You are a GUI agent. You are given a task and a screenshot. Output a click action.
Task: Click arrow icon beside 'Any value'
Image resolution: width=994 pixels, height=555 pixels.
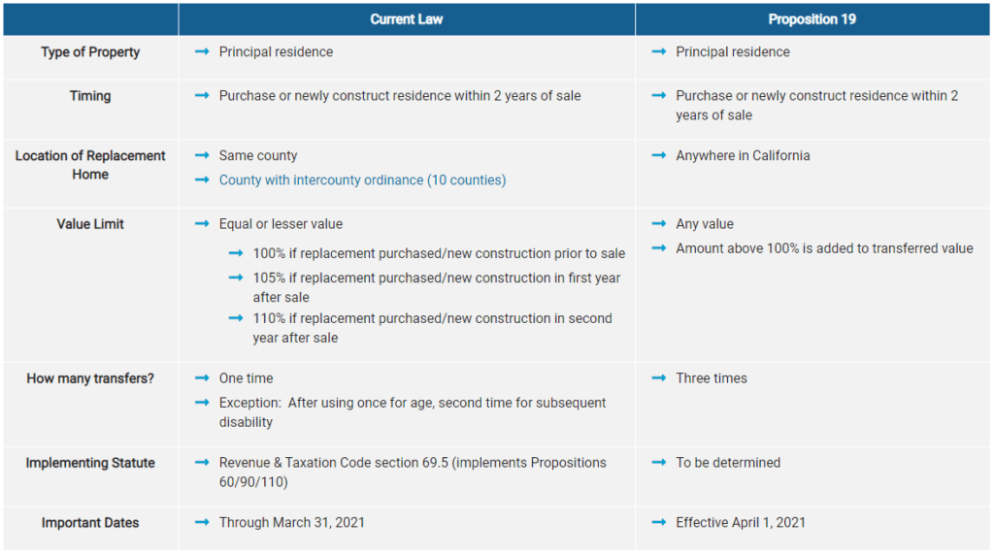[659, 223]
